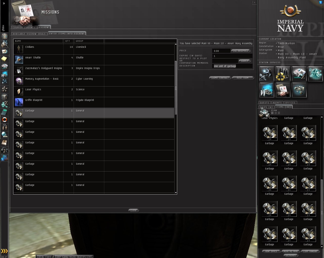Click the escrow item list scrollbar
The width and height of the screenshot is (324, 258).
tap(176, 88)
